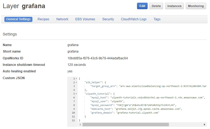Click the line number 12 in the gutter

pos(73,120)
